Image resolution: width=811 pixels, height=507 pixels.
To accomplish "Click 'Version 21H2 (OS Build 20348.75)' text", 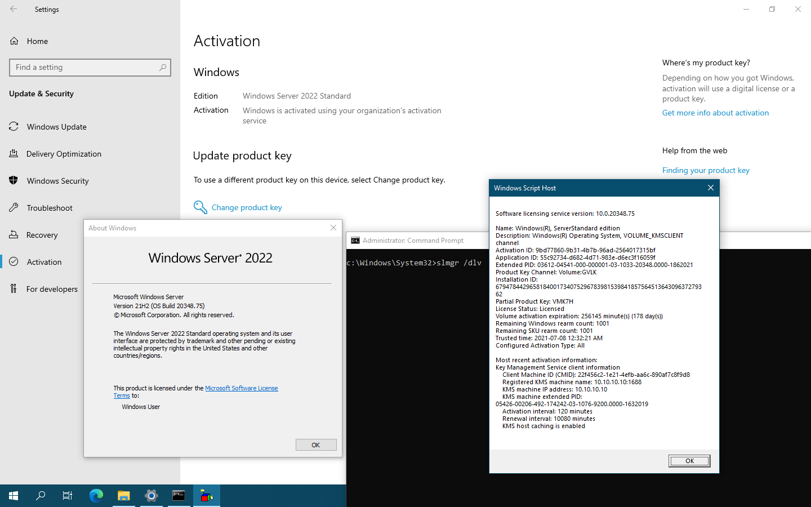I will [x=159, y=306].
